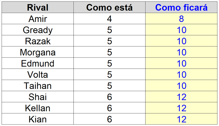Select the "Como está" column header

coord(109,7)
